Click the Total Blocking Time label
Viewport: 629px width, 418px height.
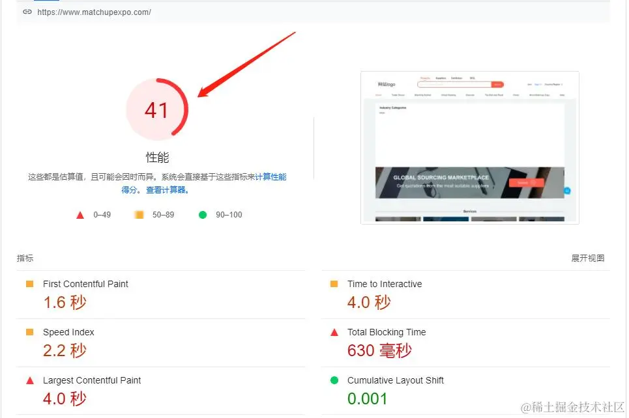387,332
